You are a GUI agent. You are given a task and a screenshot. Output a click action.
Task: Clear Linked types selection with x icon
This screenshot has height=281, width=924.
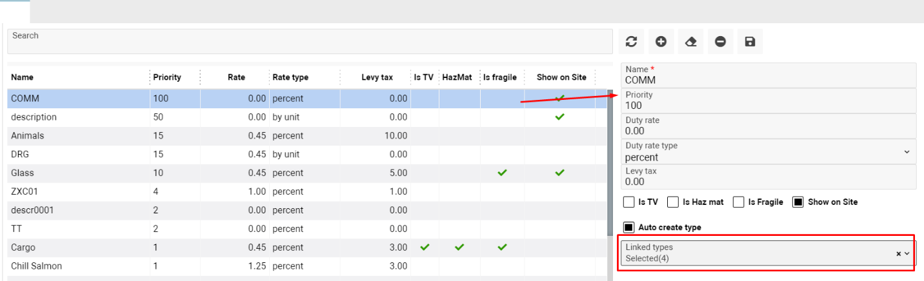[x=898, y=254]
